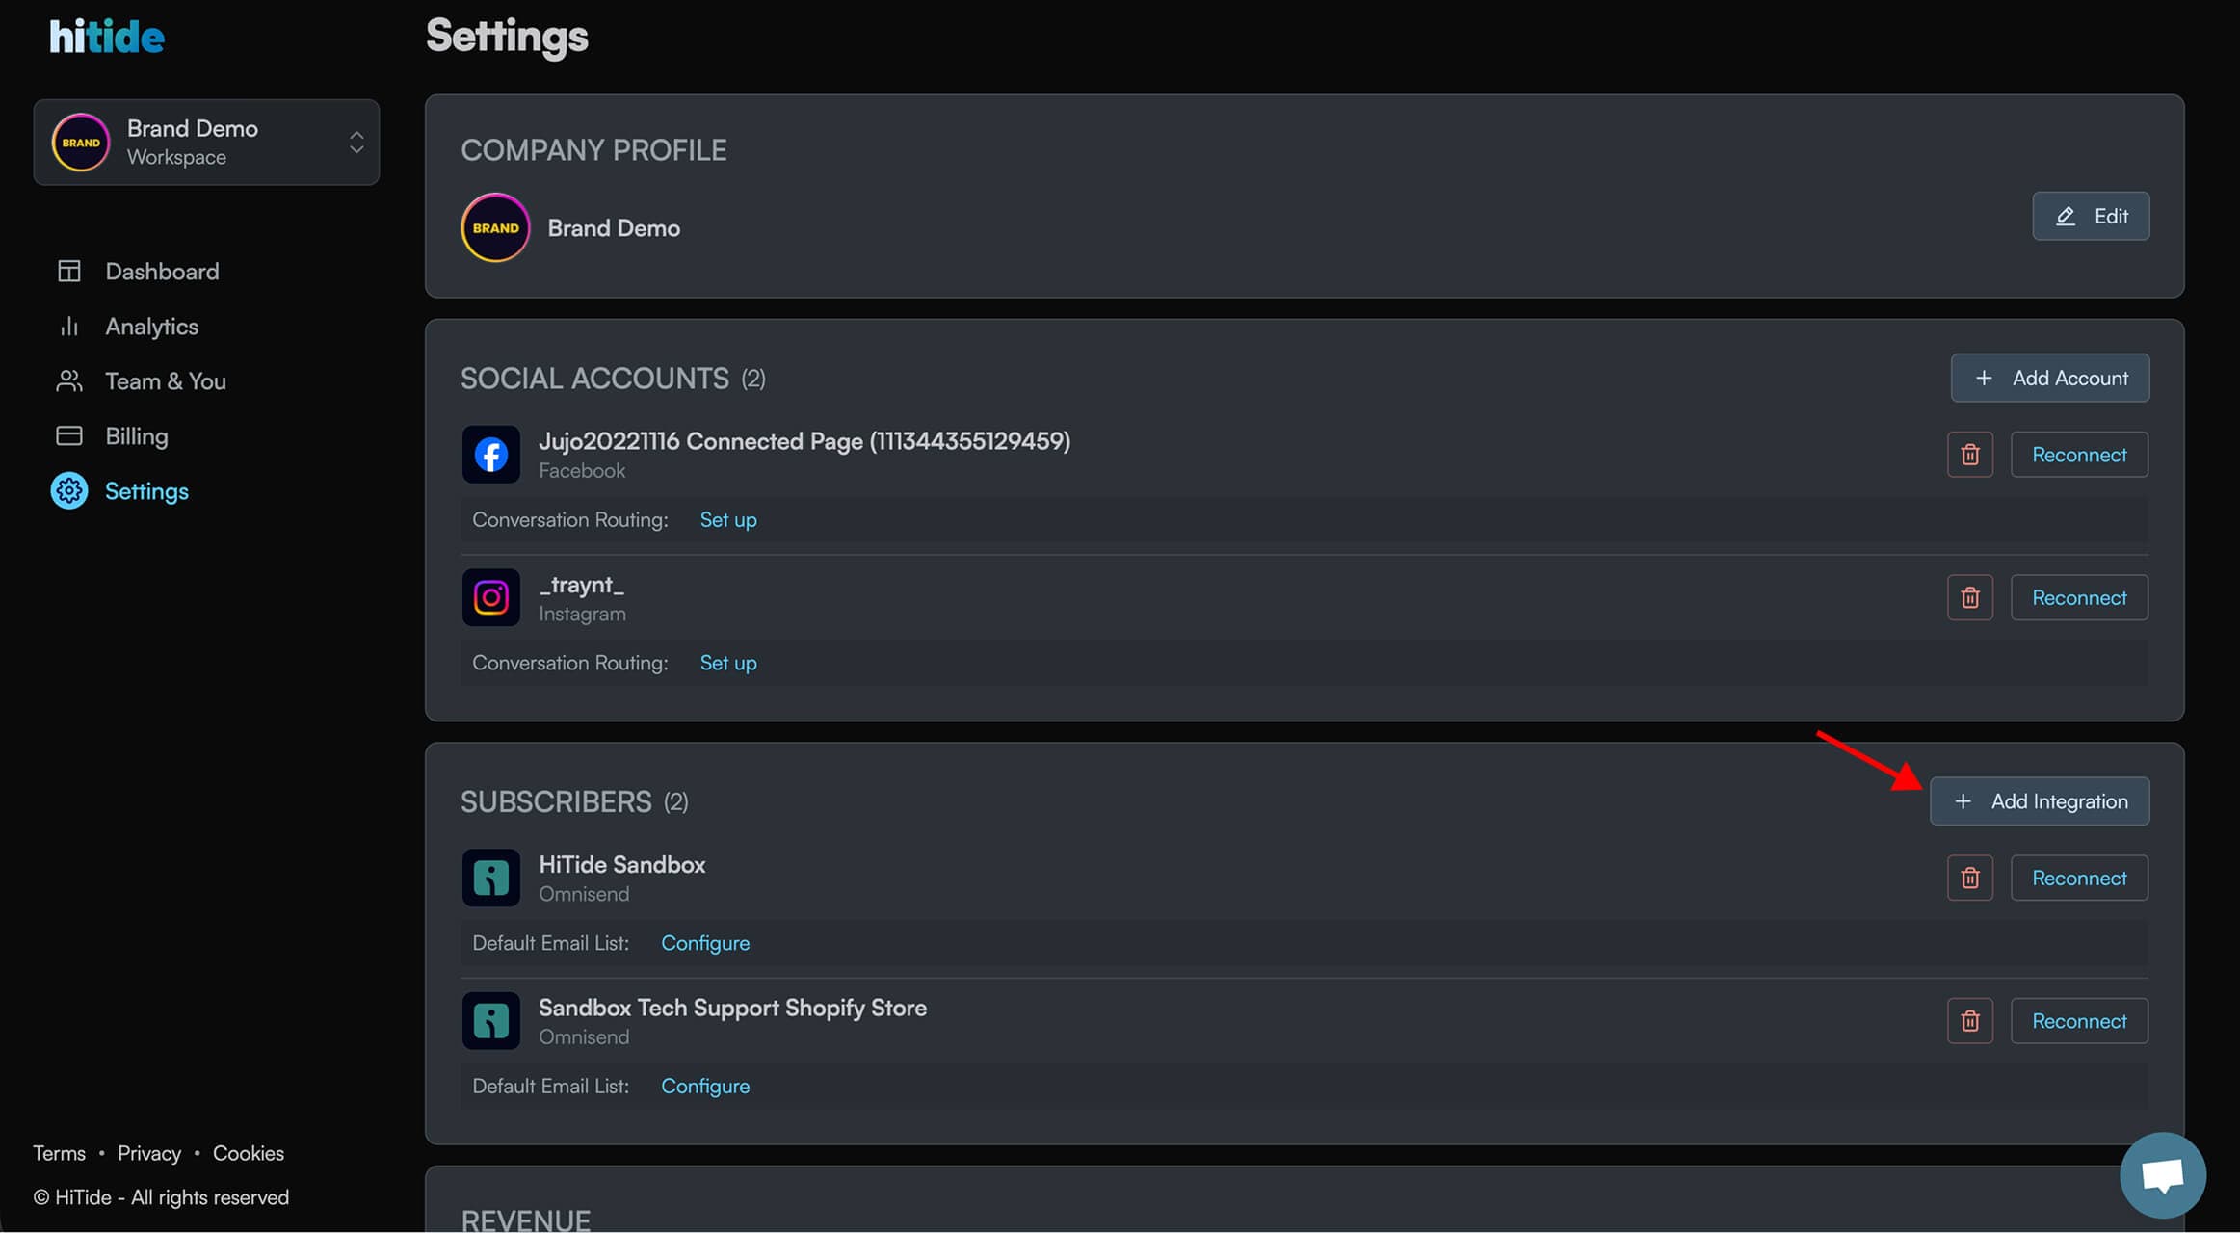Click the Instagram logo icon
The width and height of the screenshot is (2240, 1233).
tap(490, 598)
